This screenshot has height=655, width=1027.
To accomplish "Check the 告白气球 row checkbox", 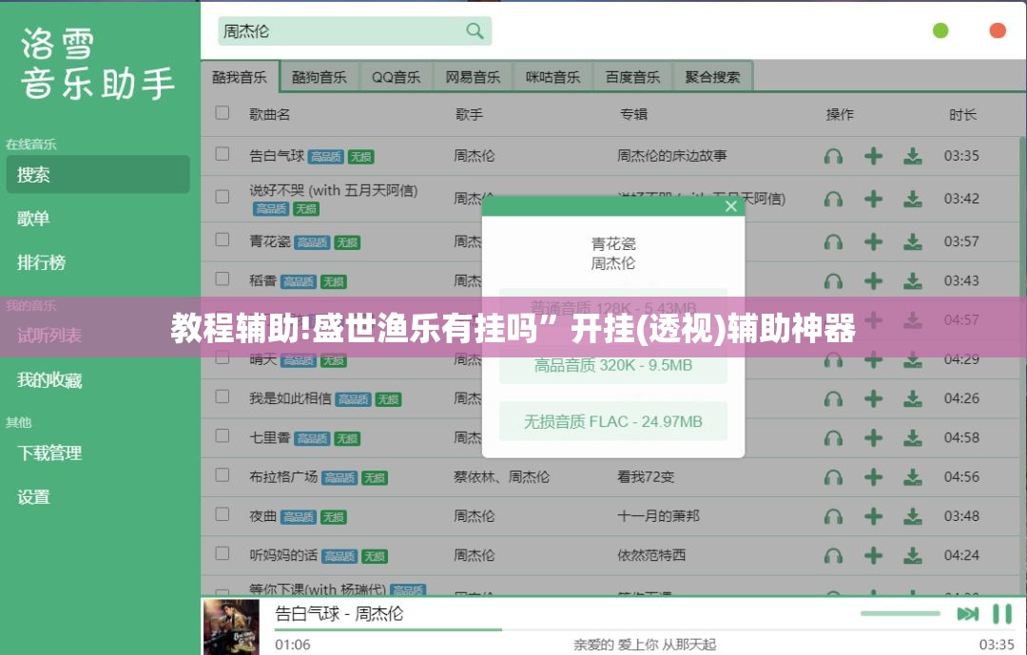I will [222, 154].
